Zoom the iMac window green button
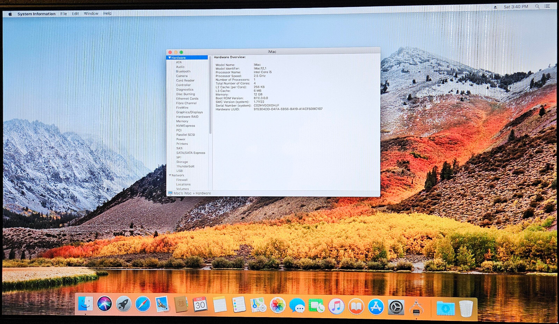559x324 pixels. point(181,52)
